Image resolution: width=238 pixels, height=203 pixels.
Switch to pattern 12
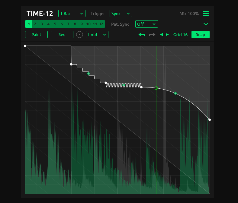coord(101,24)
